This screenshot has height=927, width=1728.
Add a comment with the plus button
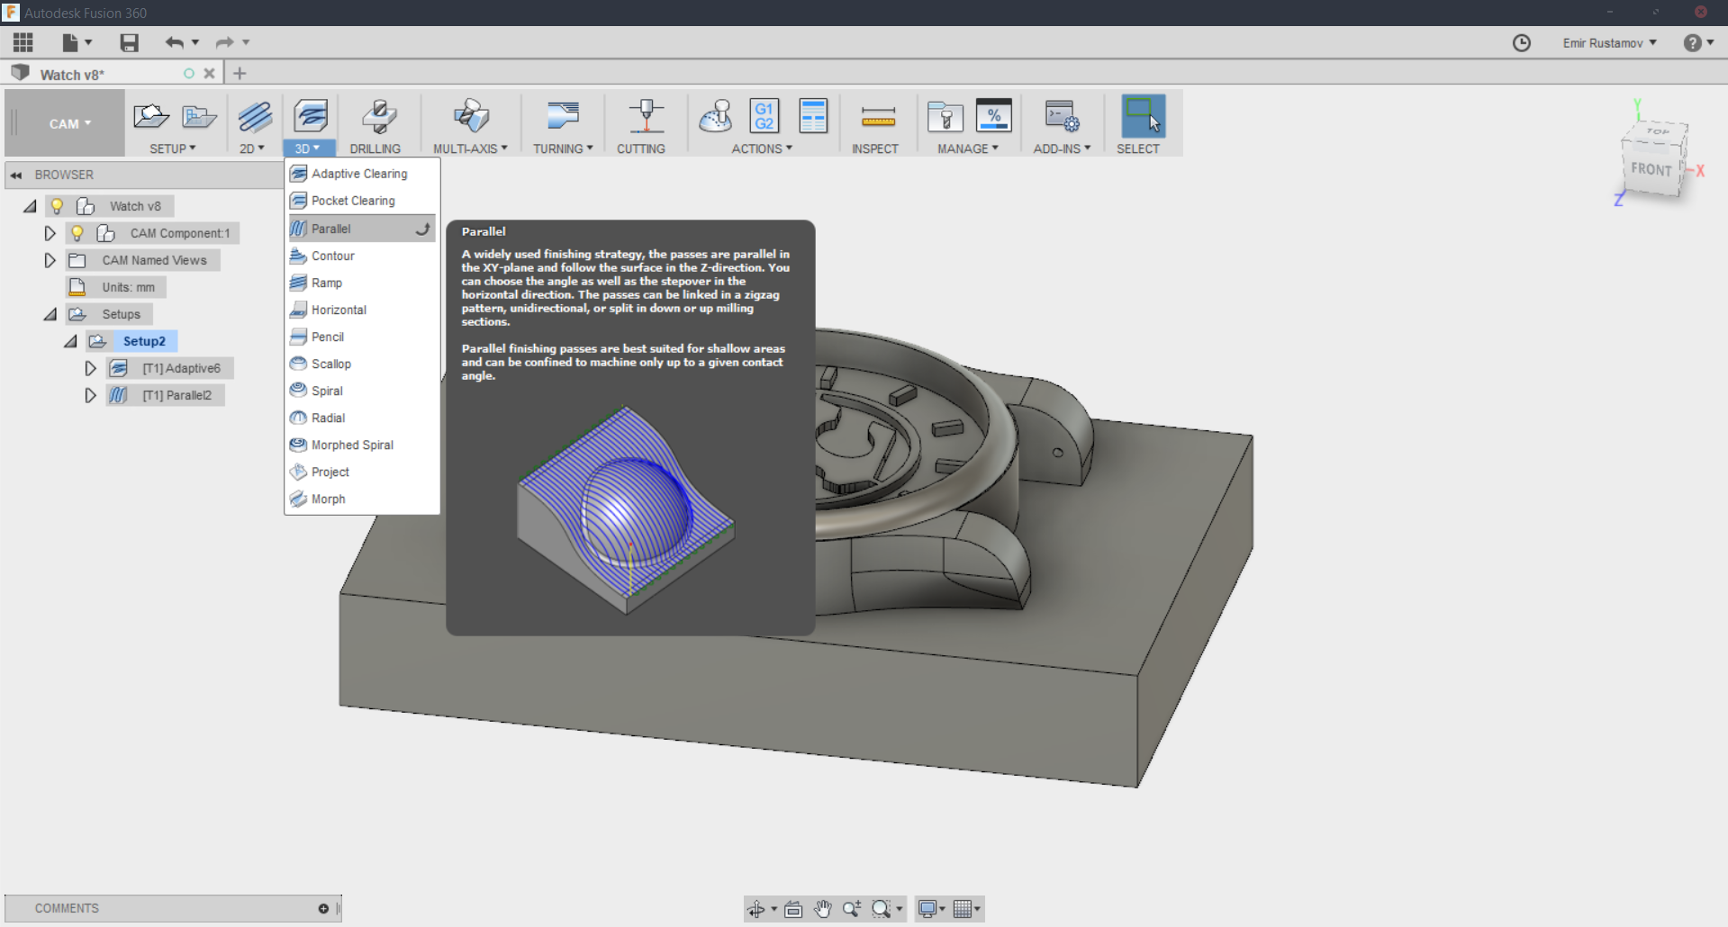(x=323, y=909)
